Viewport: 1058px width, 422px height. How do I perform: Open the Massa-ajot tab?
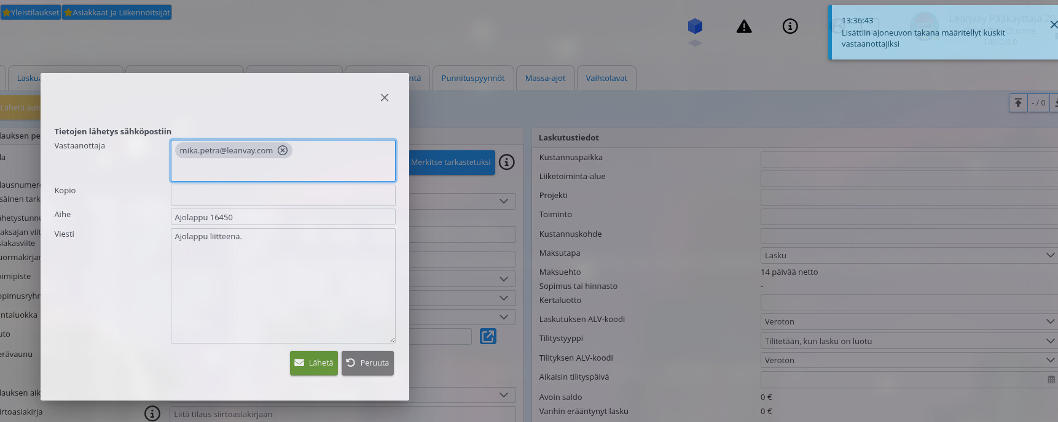(545, 78)
